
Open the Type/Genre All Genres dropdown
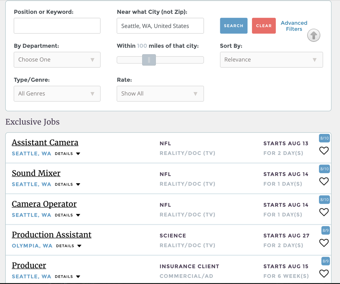coord(57,94)
